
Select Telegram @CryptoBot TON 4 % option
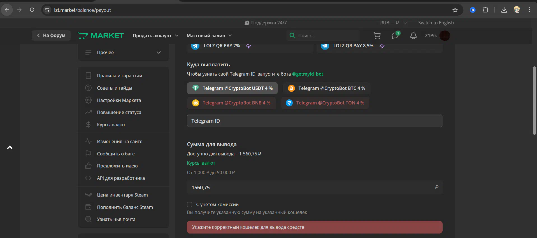325,103
